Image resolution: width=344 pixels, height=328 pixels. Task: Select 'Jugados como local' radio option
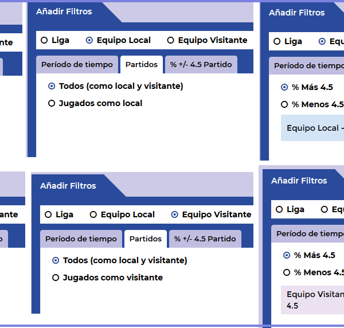(52, 104)
